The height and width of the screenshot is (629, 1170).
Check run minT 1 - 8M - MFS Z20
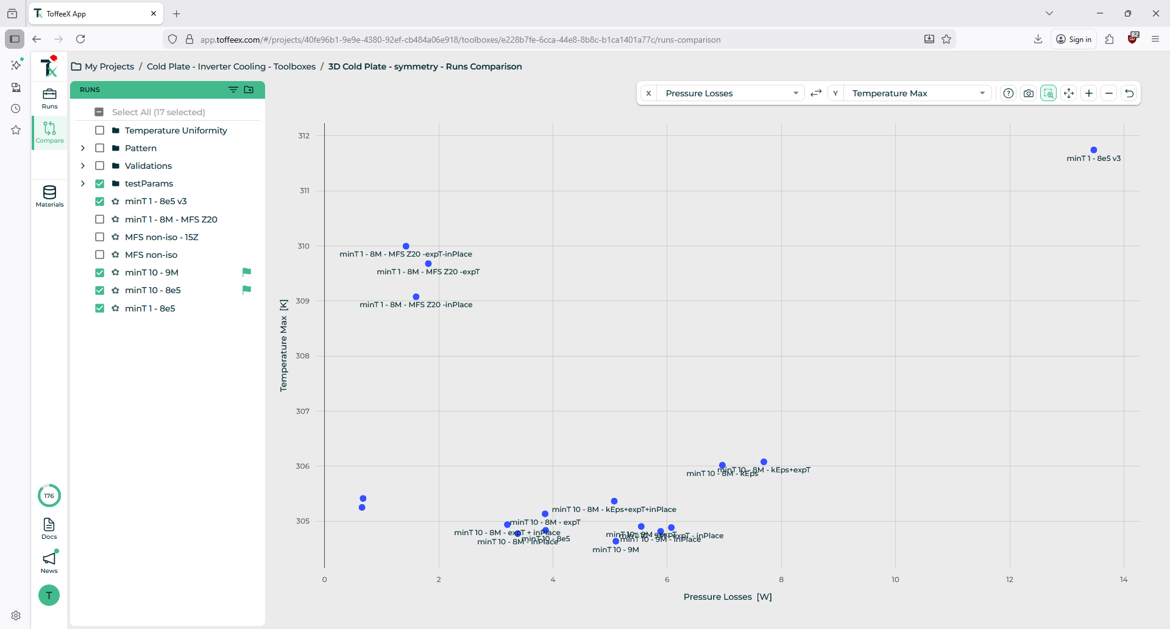99,219
